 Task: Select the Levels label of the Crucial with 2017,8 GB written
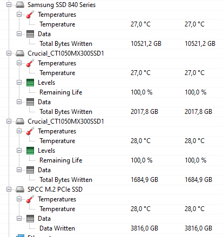point(46,83)
